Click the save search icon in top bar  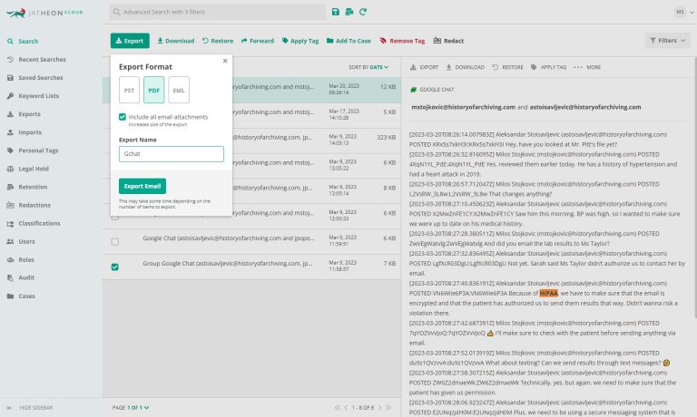tap(336, 12)
